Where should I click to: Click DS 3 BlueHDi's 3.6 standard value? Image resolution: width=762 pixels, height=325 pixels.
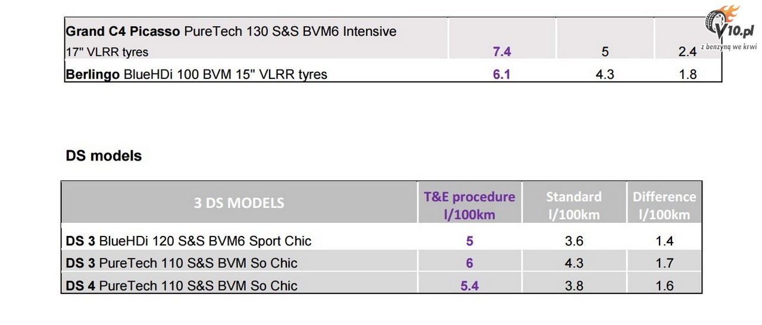(x=574, y=241)
